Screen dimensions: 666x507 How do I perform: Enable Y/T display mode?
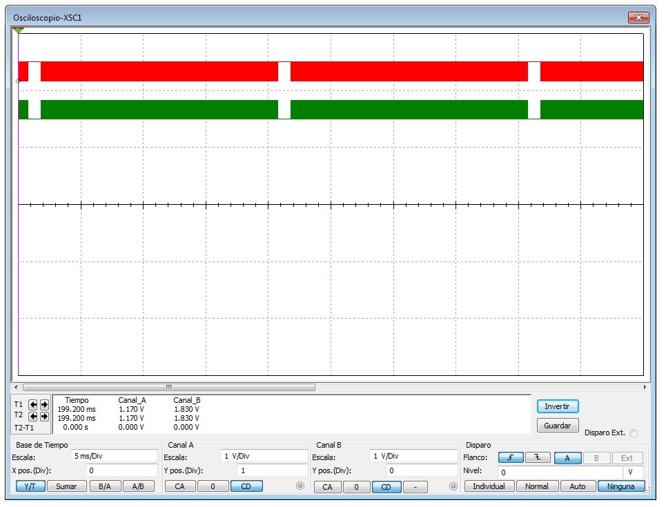pyautogui.click(x=30, y=486)
